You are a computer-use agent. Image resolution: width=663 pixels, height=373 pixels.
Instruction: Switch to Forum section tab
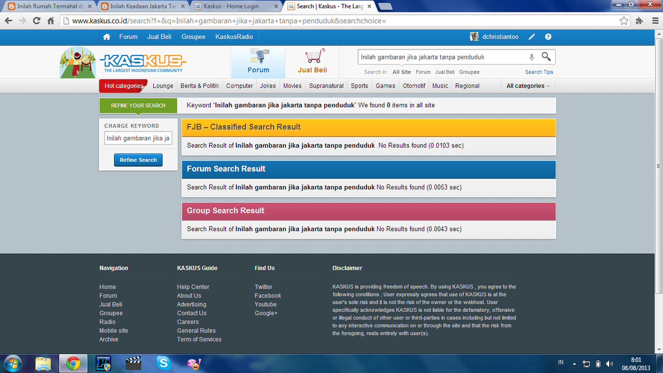point(258,62)
